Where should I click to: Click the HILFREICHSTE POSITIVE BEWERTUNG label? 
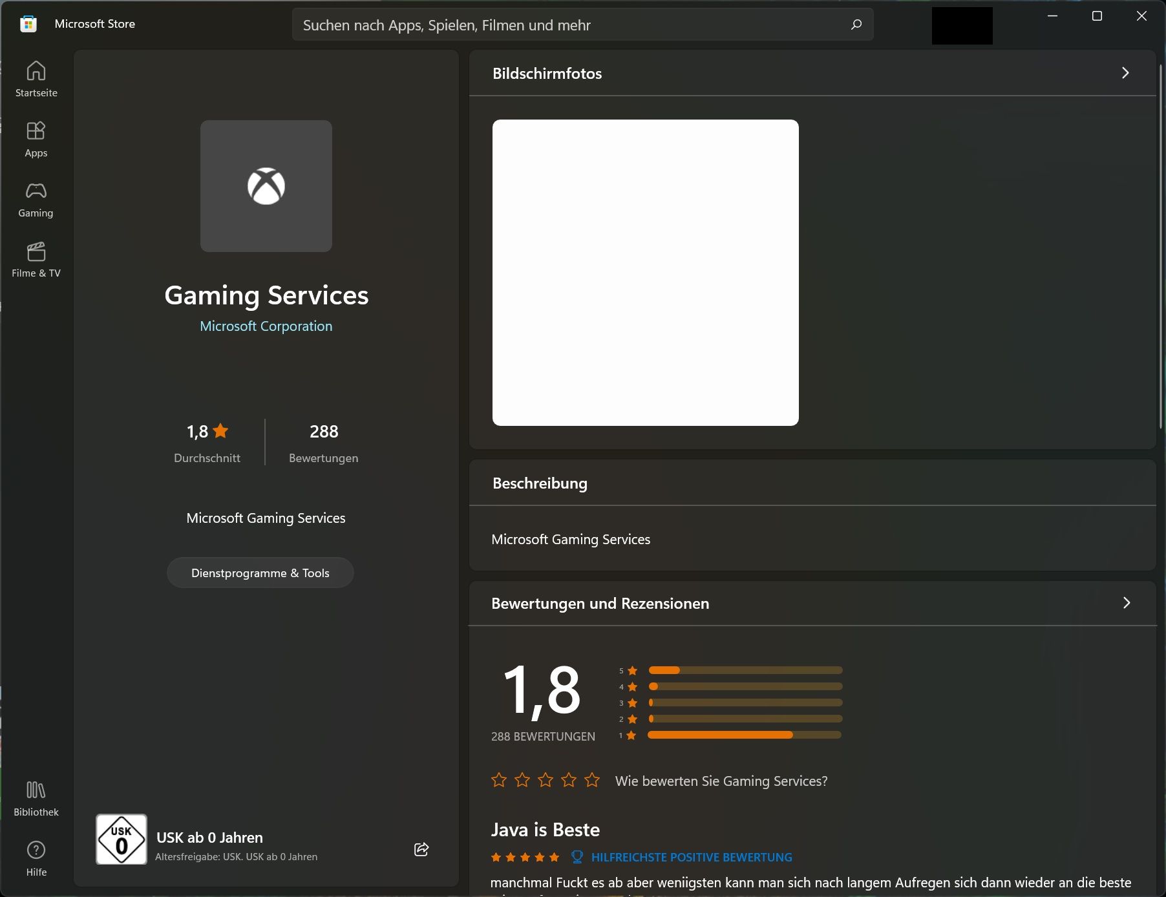(692, 858)
